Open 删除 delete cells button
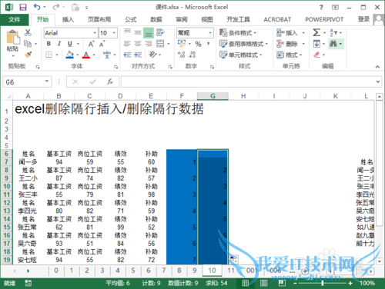This screenshot has width=385, height=289. coord(290,44)
